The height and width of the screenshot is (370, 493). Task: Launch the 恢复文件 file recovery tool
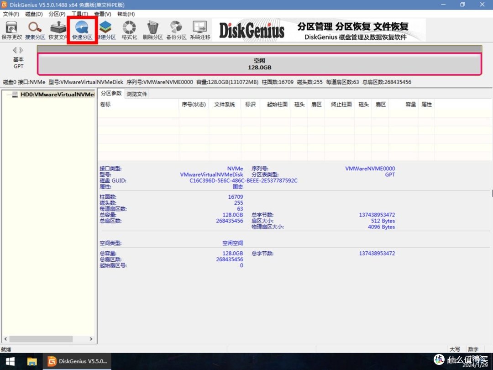click(x=58, y=30)
